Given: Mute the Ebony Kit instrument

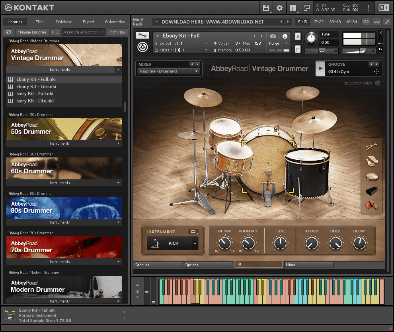Looking at the screenshot, I should coord(298,49).
